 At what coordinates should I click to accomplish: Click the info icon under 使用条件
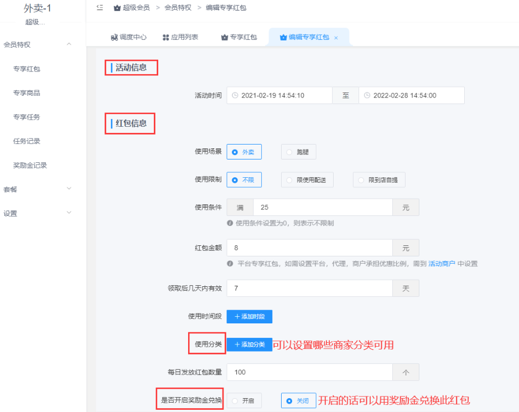(x=230, y=223)
